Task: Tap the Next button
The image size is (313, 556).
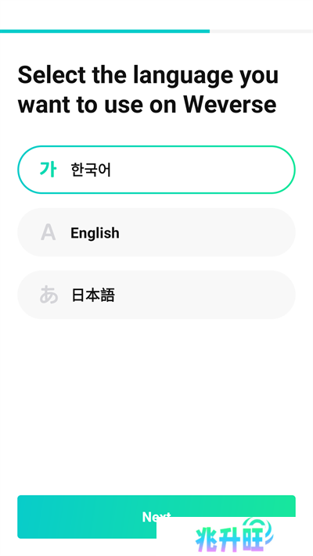Action: pos(156,517)
